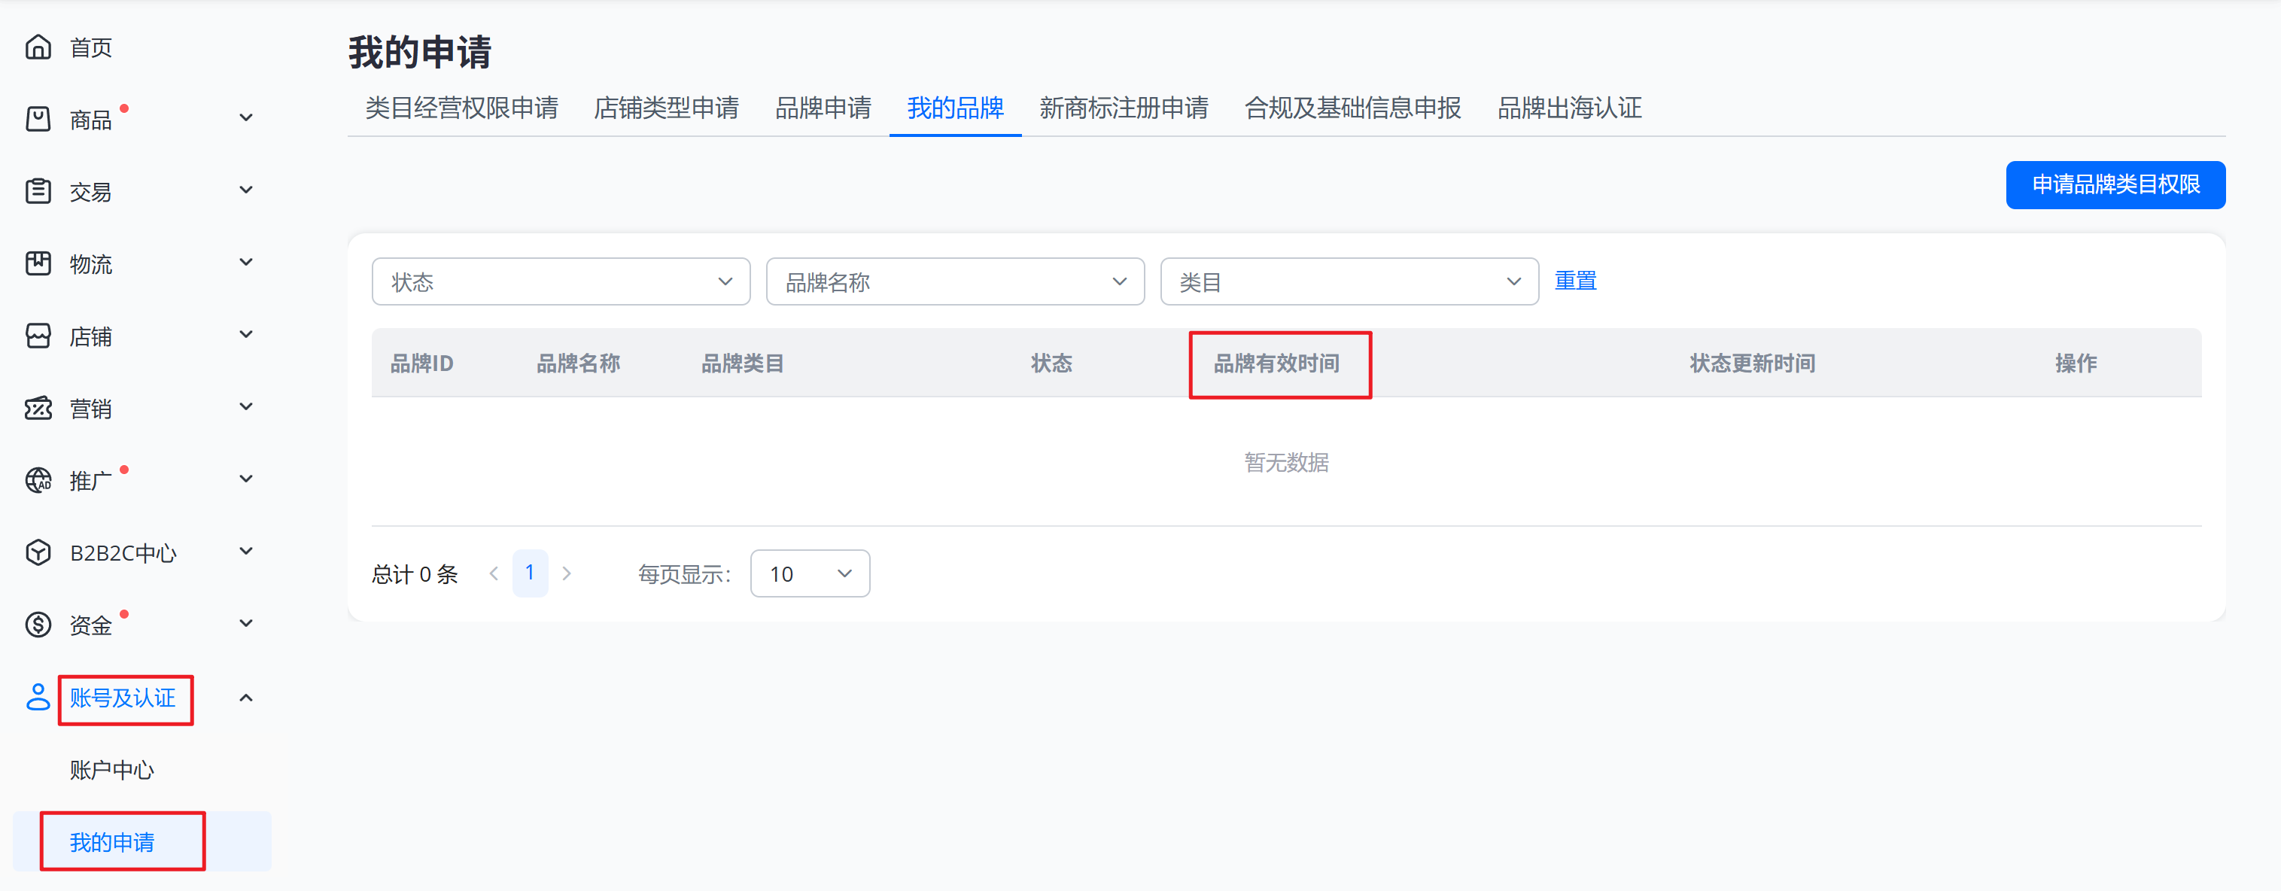Open the 状态 filter dropdown
Screen dimensions: 2281x891
561,281
